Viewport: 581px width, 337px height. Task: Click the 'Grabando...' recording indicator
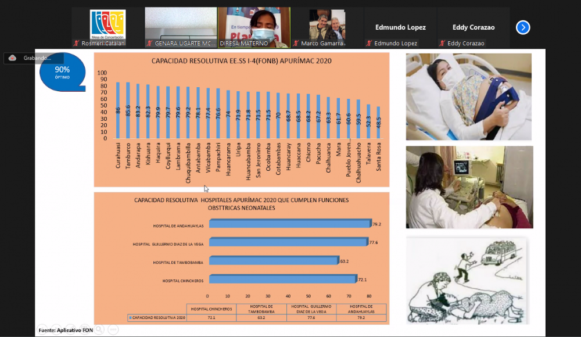tap(37, 58)
